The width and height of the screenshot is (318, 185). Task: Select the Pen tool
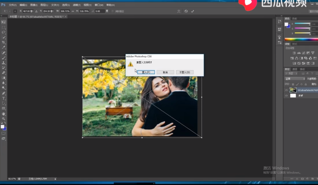pyautogui.click(x=3, y=93)
